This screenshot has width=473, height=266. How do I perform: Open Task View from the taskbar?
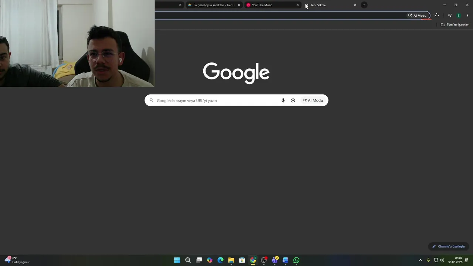199,260
